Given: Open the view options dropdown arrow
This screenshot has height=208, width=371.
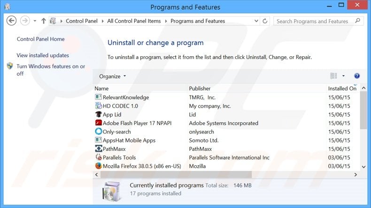Looking at the screenshot, I should (344, 76).
